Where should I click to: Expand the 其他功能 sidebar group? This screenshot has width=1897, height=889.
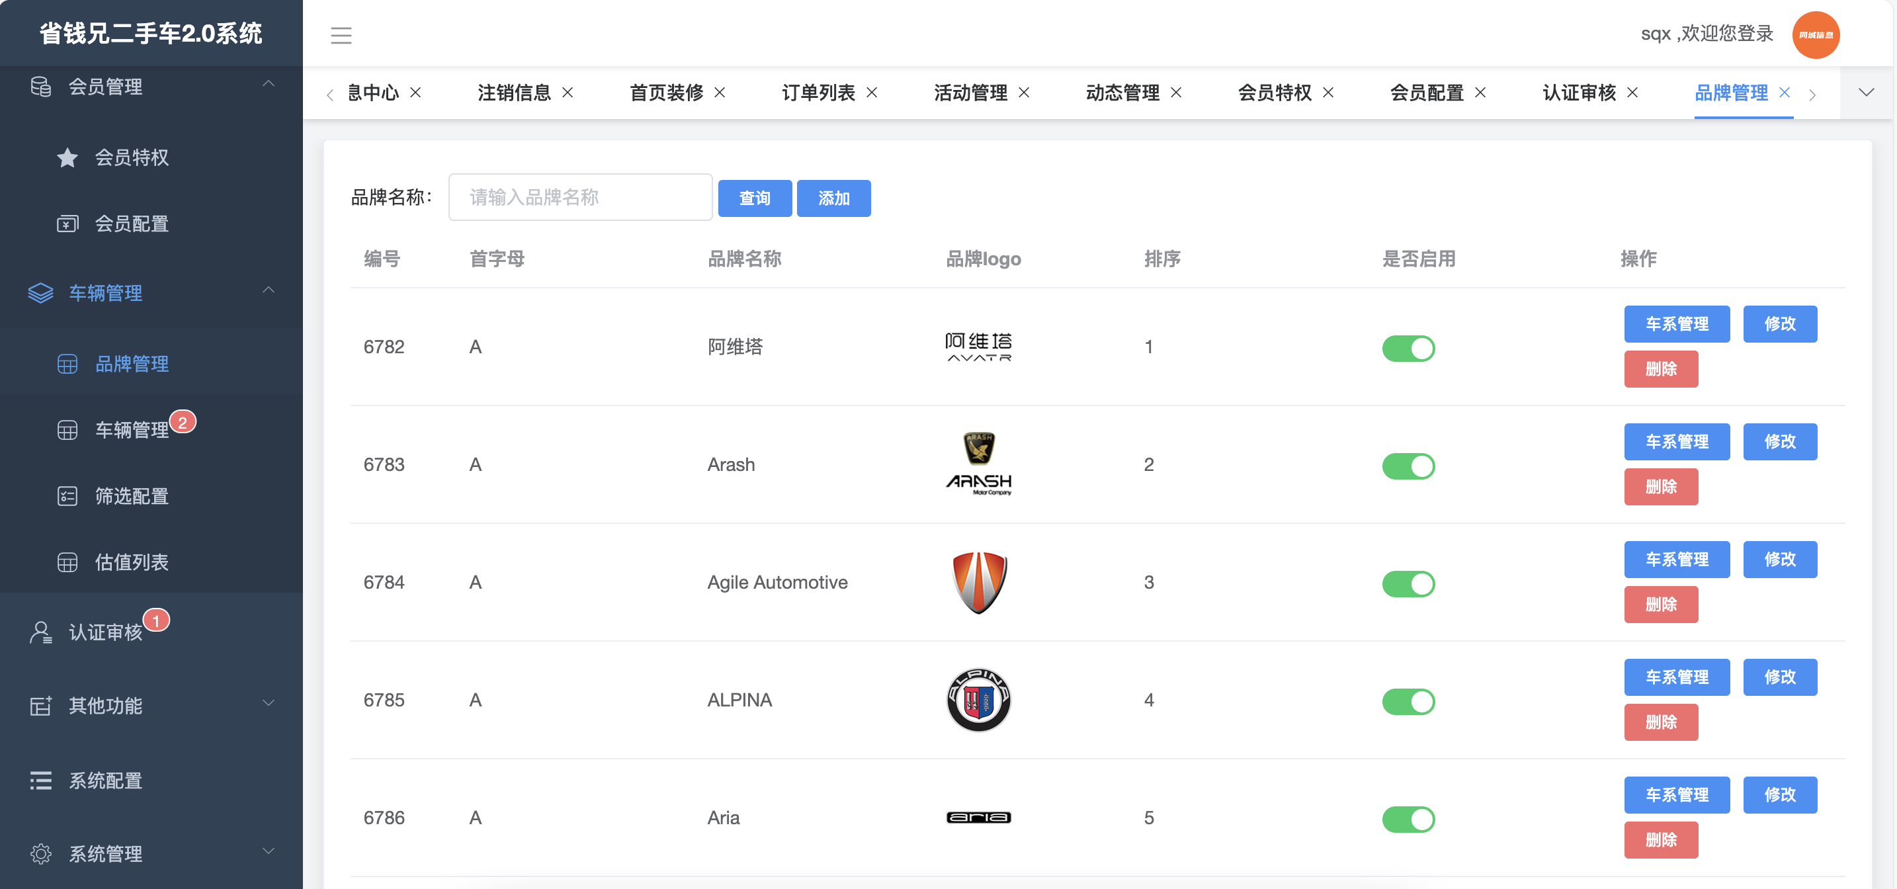[269, 702]
